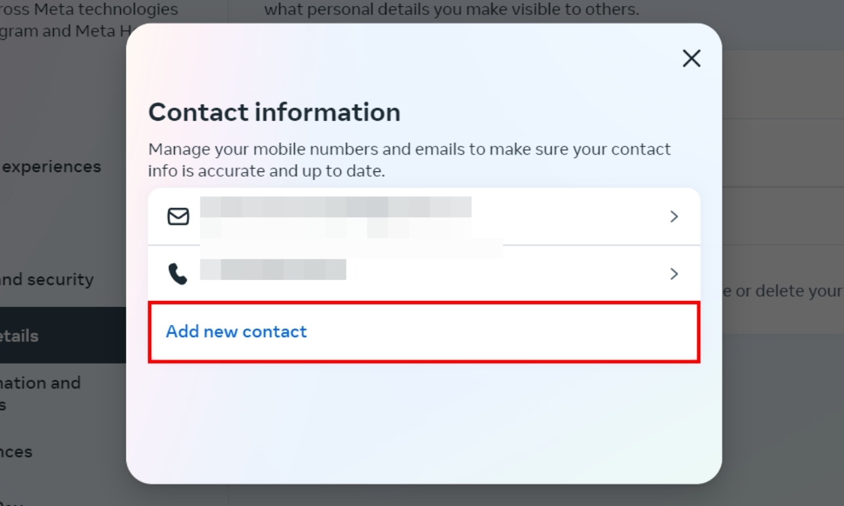This screenshot has width=844, height=506.
Task: Select the experiences item in the left panel
Action: (51, 166)
